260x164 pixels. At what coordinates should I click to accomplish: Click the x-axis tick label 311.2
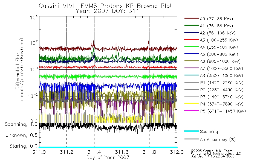tap(67, 152)
